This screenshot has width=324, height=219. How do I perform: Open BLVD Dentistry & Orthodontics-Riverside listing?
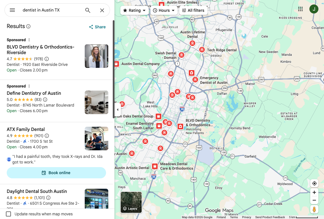click(40, 50)
